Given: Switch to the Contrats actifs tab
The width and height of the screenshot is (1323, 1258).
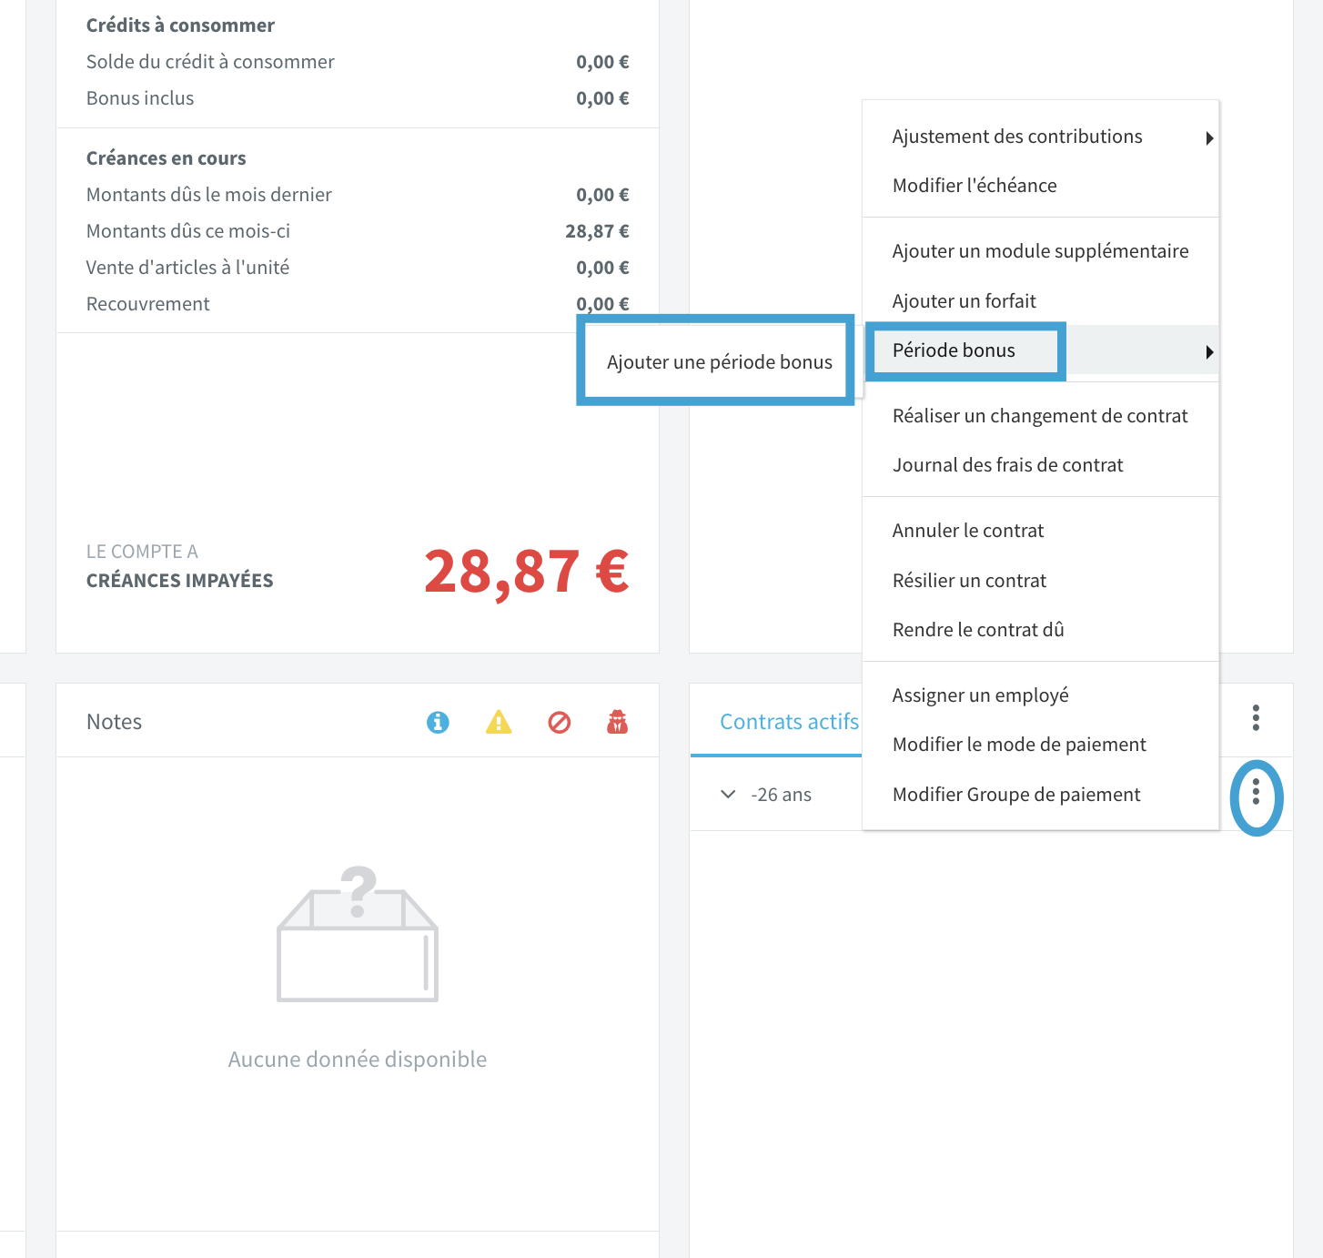Looking at the screenshot, I should (789, 722).
